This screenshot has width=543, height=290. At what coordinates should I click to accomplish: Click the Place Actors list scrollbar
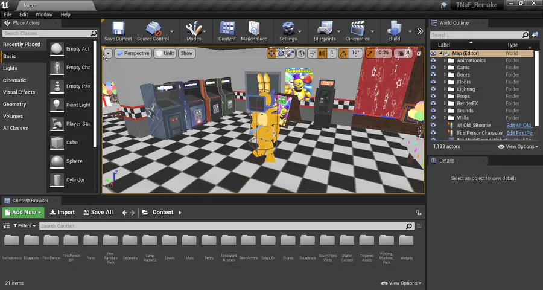point(95,94)
